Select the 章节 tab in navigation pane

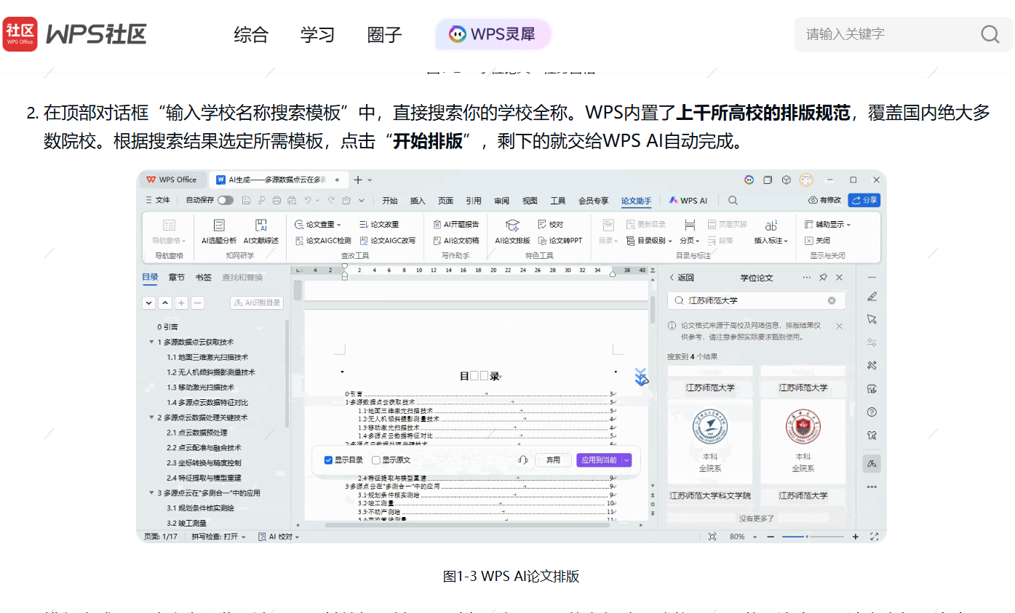pos(176,278)
